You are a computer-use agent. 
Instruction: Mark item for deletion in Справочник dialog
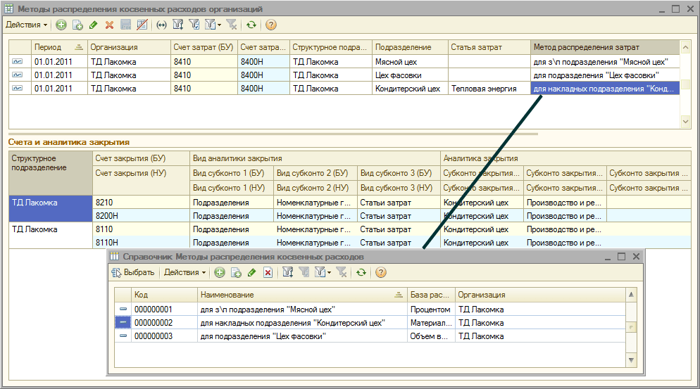click(268, 272)
